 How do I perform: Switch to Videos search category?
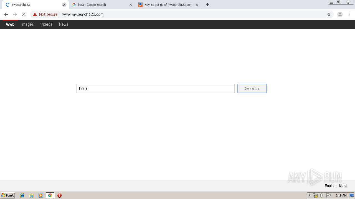pyautogui.click(x=46, y=24)
